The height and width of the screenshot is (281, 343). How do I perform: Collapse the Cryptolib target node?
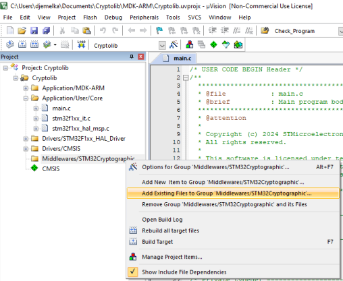[x=16, y=78]
